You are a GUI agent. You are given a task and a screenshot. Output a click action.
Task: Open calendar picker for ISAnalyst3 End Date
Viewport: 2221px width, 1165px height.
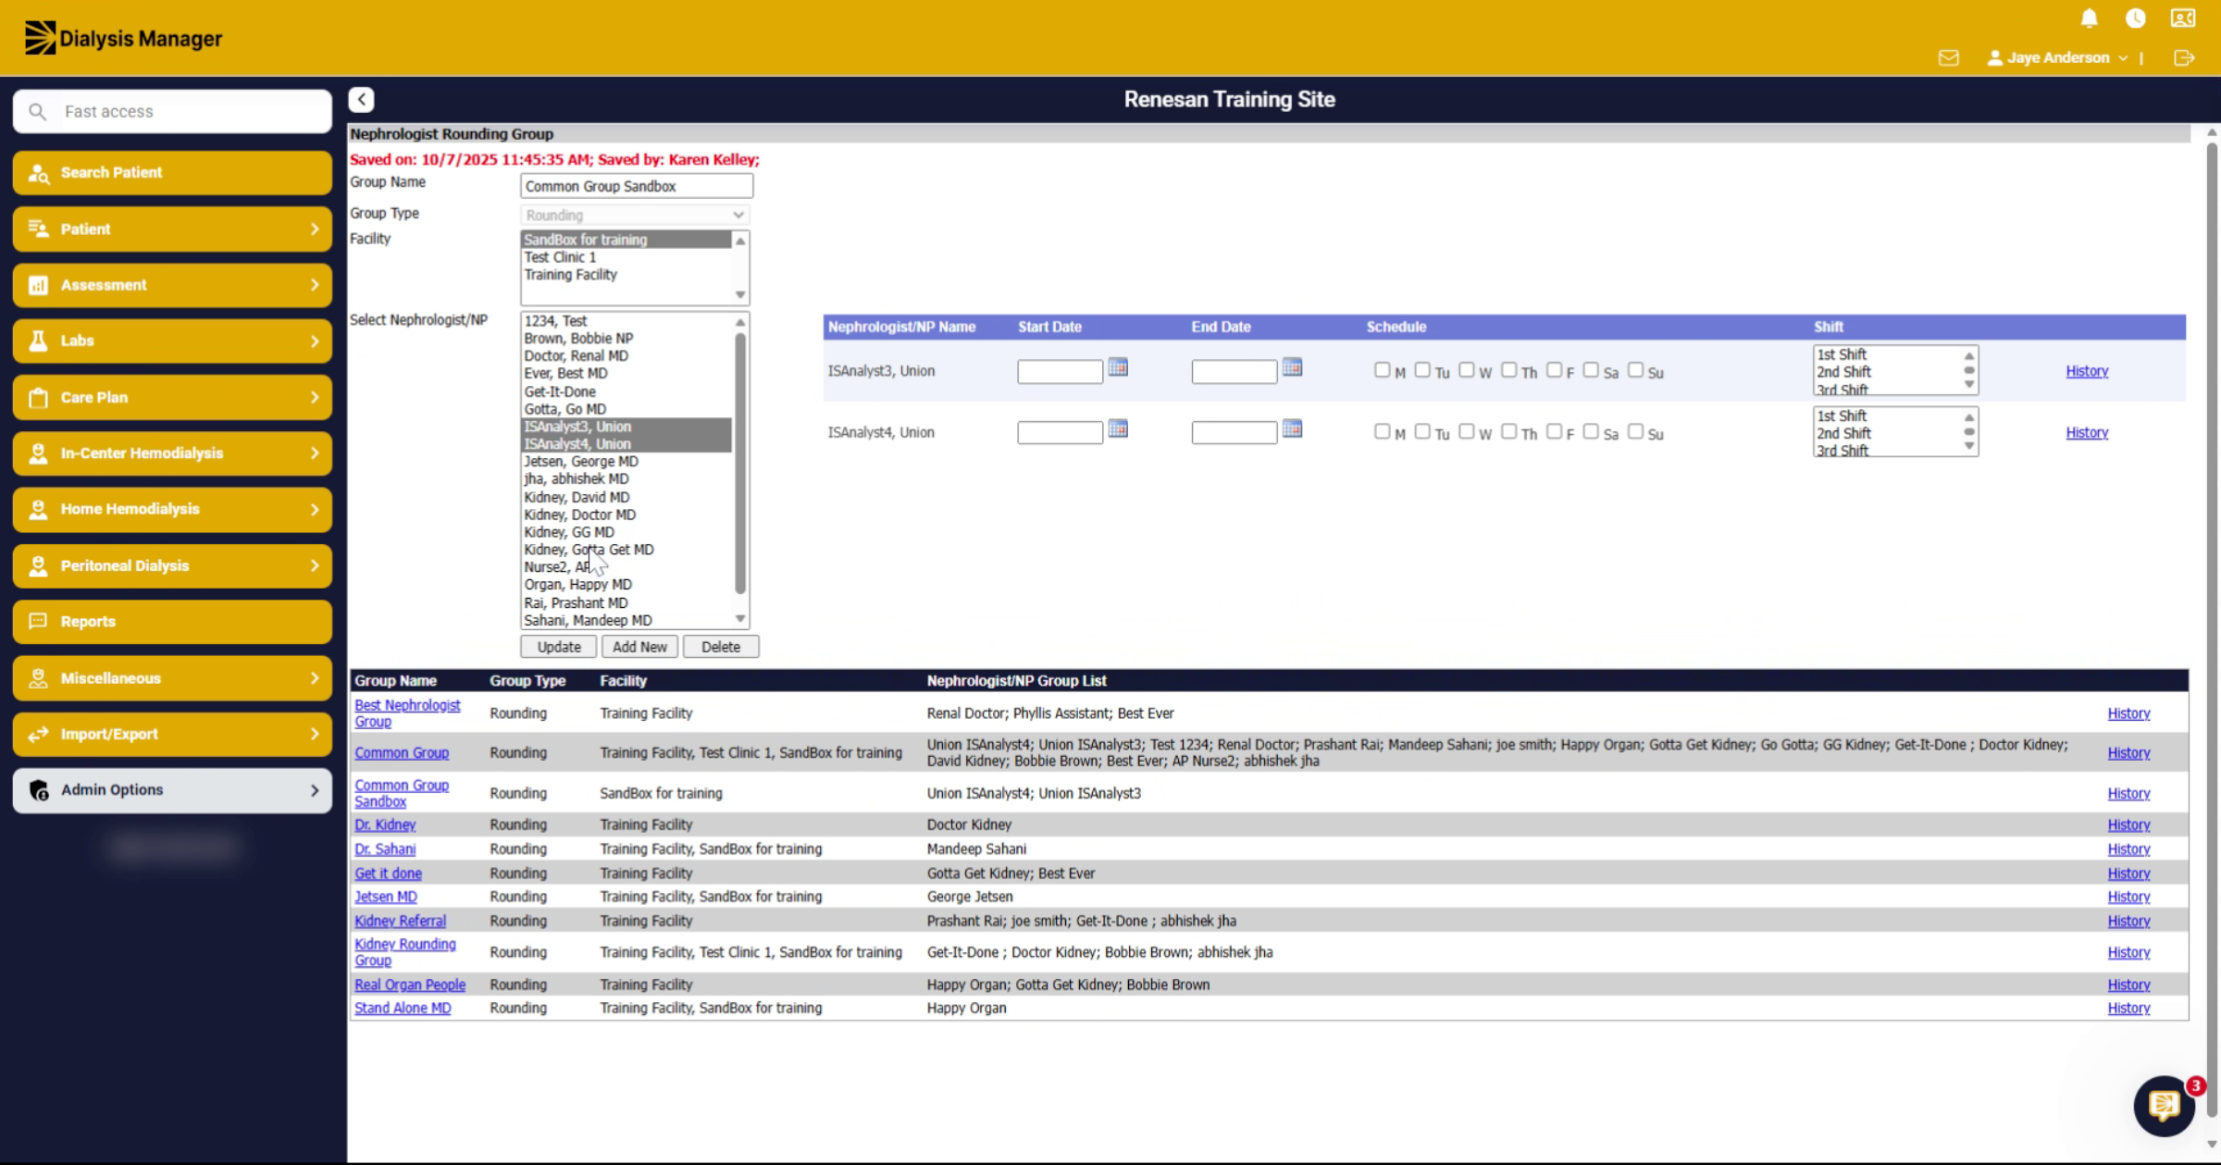click(1292, 367)
